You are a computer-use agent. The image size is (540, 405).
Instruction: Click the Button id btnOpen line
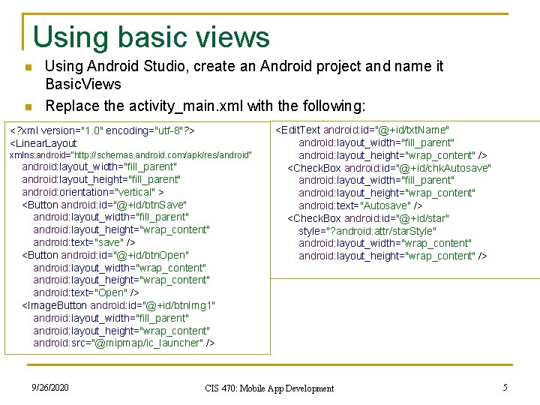click(106, 255)
